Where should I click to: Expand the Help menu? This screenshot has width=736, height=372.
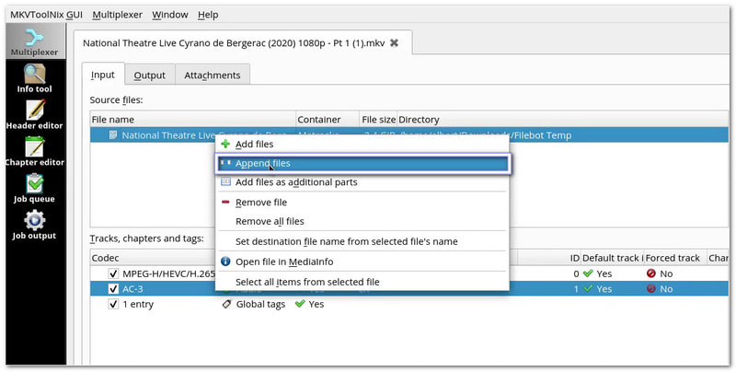pyautogui.click(x=208, y=15)
